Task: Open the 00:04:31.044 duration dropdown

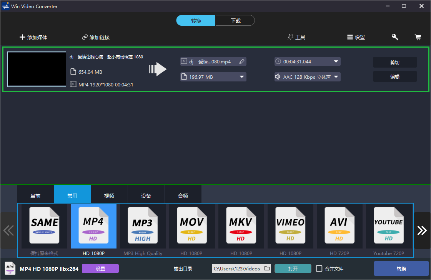Action: [336, 61]
